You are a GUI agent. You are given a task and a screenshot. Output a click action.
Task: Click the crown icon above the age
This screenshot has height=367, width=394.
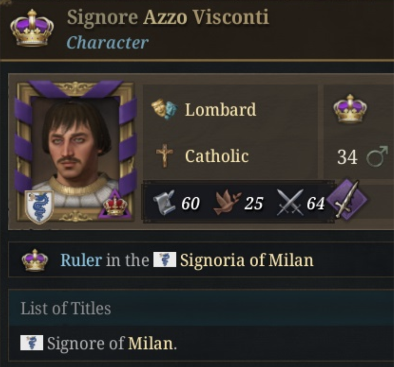tap(350, 108)
